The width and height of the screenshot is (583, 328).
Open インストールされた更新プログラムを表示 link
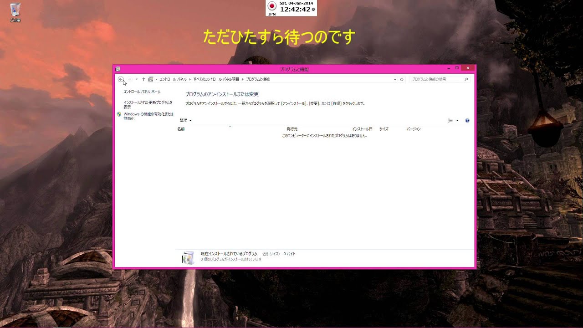click(x=148, y=105)
